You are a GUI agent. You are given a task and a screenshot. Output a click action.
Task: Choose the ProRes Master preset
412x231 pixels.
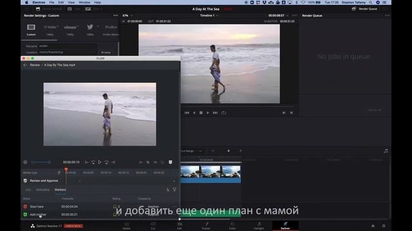pos(111,27)
